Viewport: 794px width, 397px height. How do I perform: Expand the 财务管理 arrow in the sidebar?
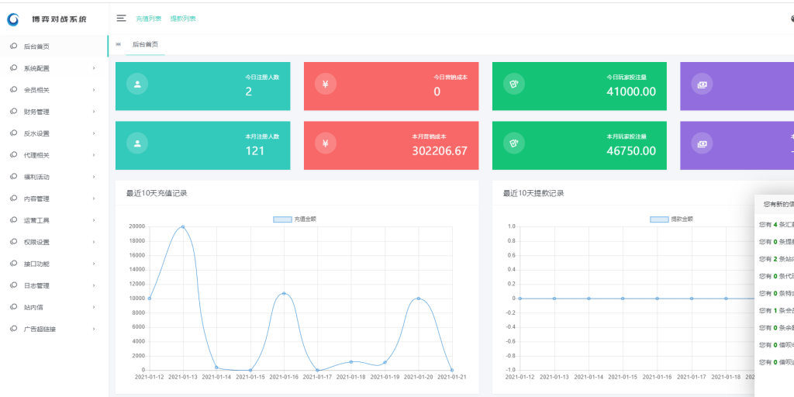(94, 112)
